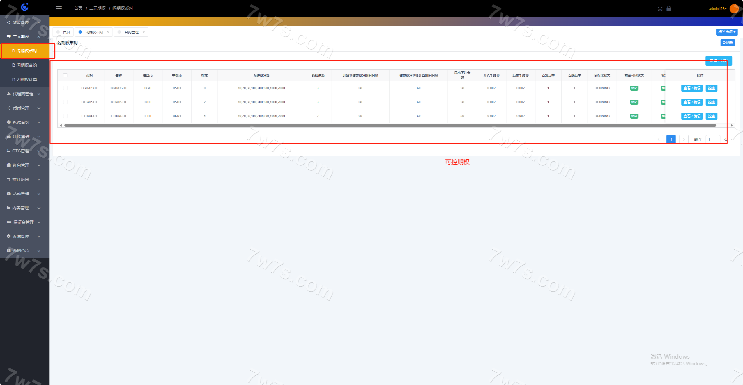Image resolution: width=743 pixels, height=385 pixels.
Task: Click the hamburger menu collapse icon
Action: click(59, 8)
